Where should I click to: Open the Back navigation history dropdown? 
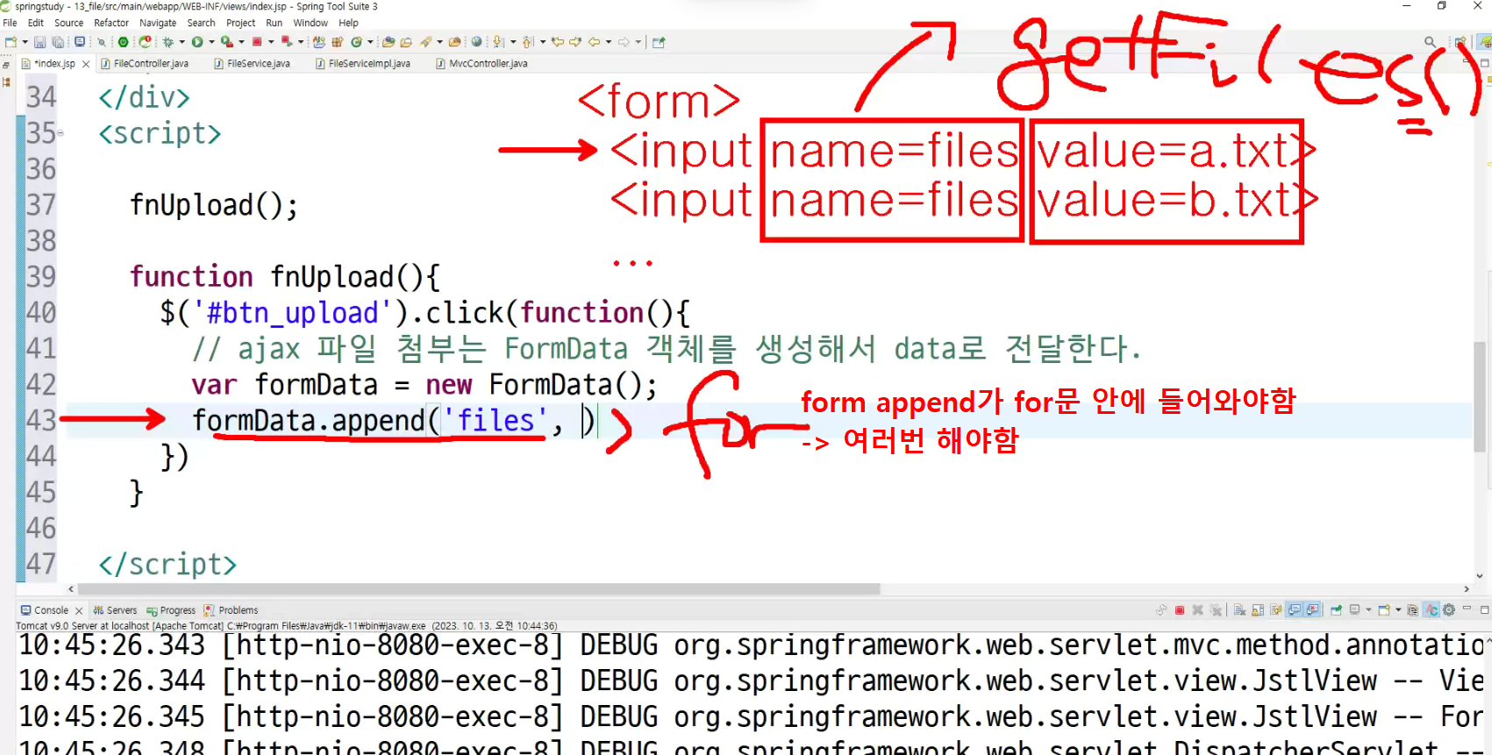[x=608, y=42]
